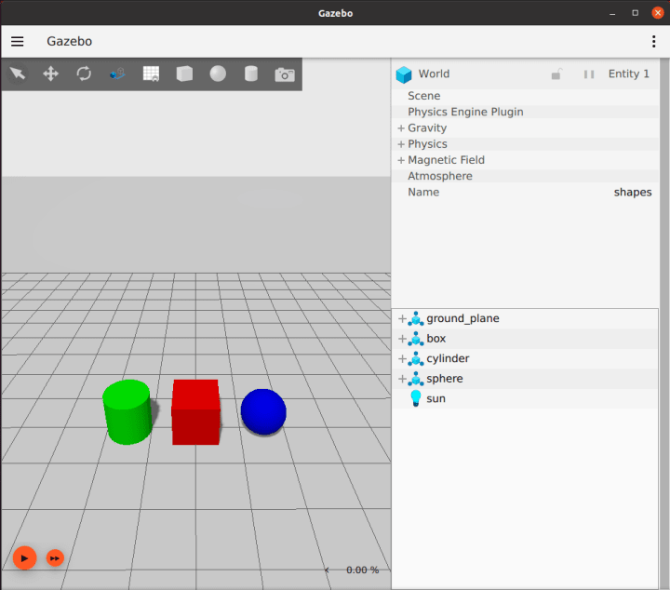Insert a box shape
This screenshot has width=670, height=590.
(x=184, y=74)
